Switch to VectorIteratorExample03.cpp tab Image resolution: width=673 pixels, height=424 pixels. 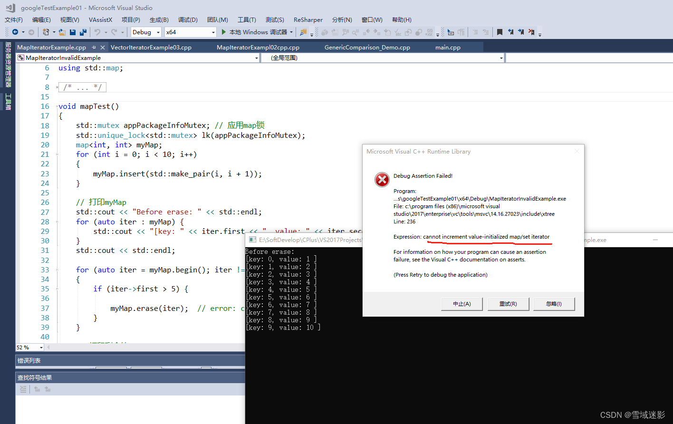(151, 48)
